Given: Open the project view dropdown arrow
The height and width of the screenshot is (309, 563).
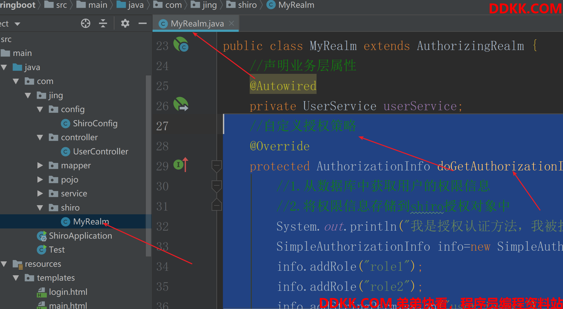Looking at the screenshot, I should [17, 24].
